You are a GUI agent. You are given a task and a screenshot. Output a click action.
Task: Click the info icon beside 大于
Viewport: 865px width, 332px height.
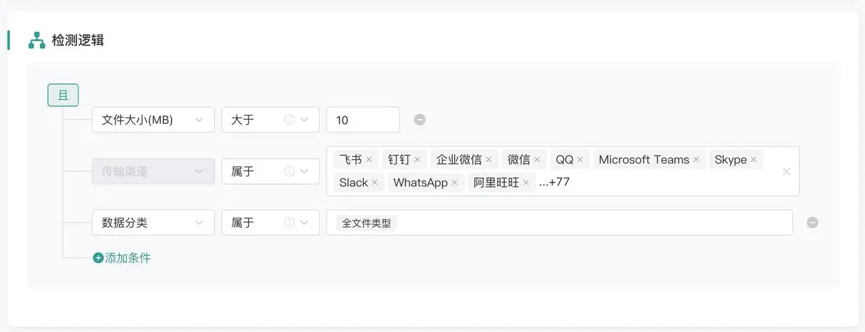pyautogui.click(x=289, y=120)
